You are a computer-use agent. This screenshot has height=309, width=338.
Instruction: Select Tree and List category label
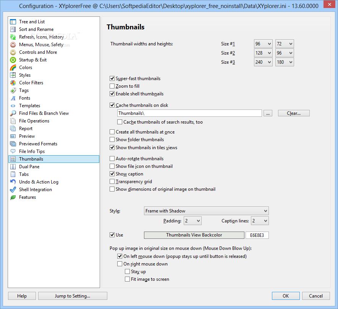(x=32, y=22)
